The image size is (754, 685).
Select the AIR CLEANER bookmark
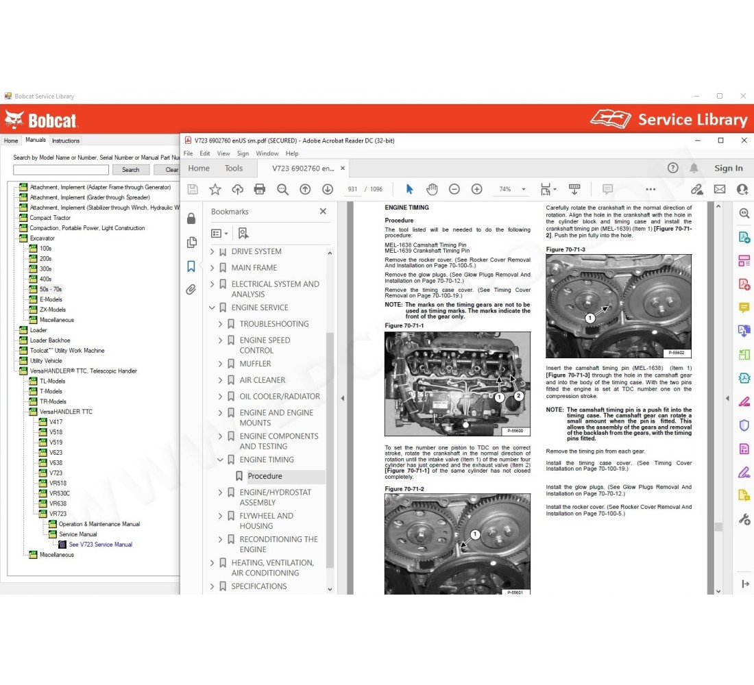[x=263, y=380]
